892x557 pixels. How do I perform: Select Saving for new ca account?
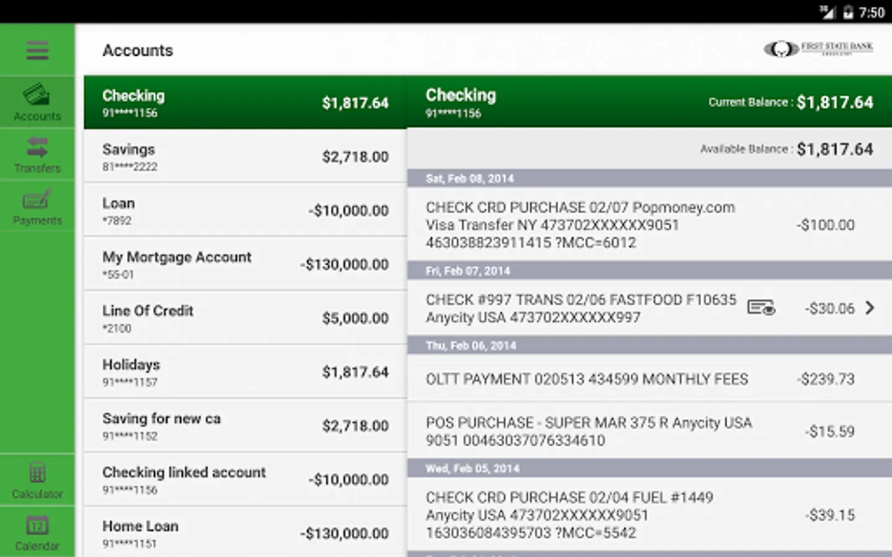pyautogui.click(x=245, y=426)
